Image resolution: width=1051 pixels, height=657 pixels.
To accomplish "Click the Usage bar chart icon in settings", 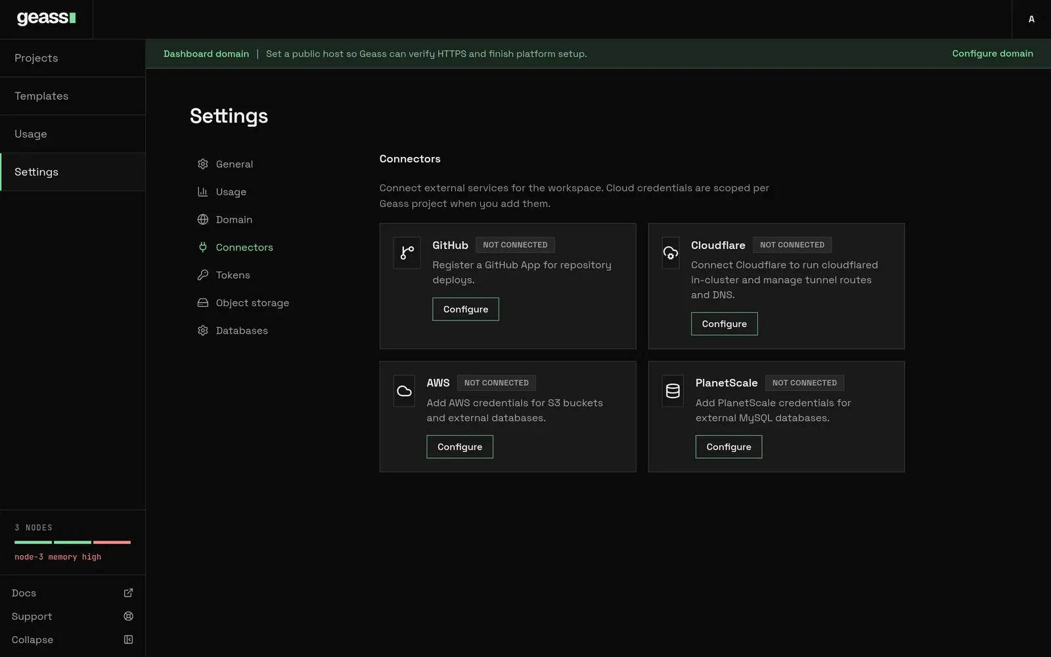I will point(203,192).
